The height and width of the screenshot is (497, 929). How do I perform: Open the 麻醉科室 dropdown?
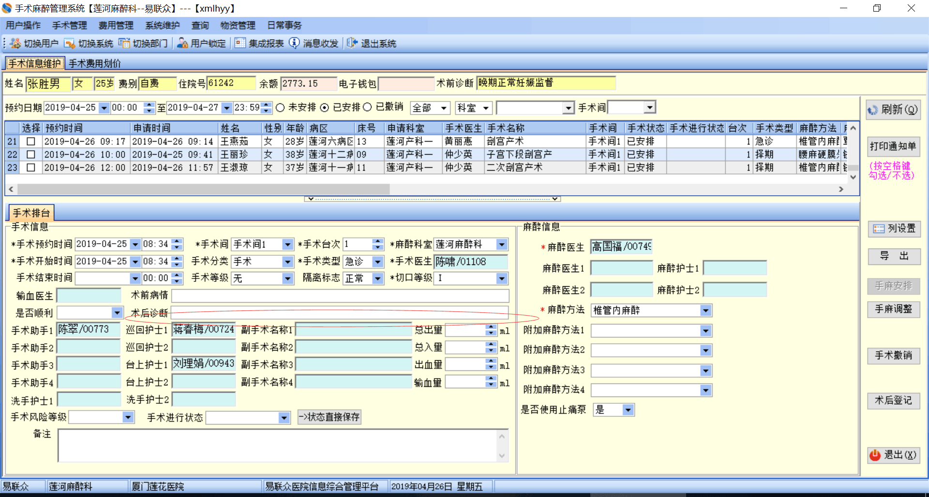tap(502, 245)
